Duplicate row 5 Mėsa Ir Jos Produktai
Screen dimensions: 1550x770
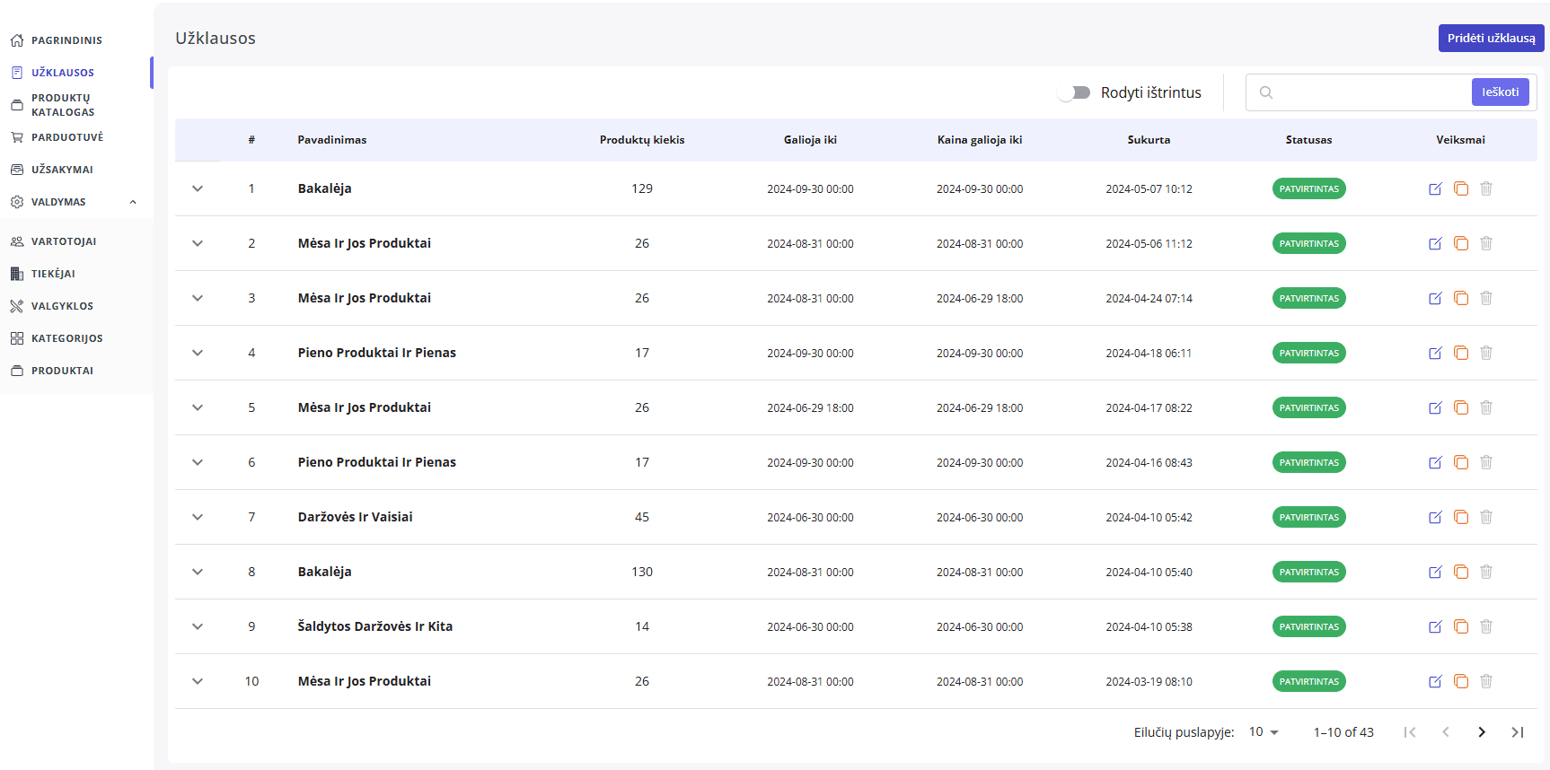(x=1461, y=407)
